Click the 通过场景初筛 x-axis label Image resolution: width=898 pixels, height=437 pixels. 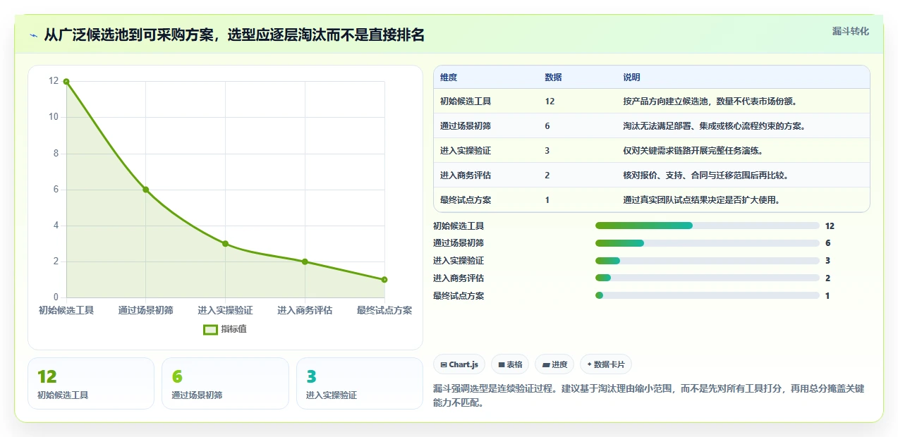coord(146,310)
